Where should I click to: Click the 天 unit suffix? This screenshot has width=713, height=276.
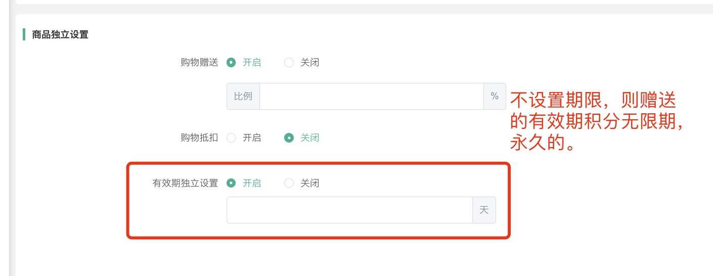(484, 210)
